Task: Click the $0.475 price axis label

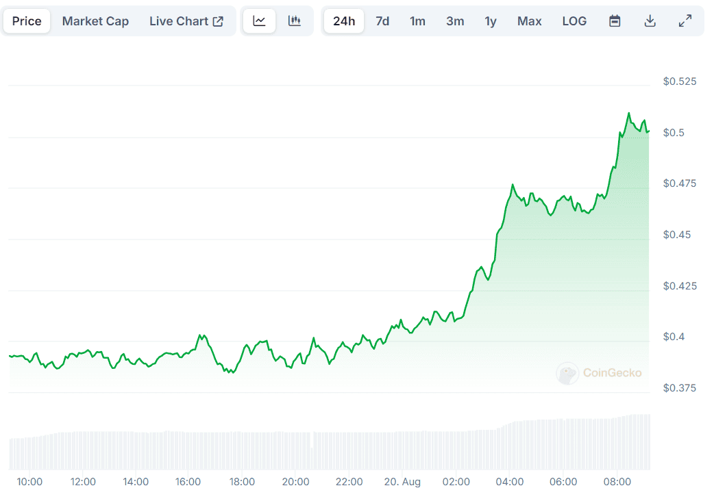Action: point(679,183)
